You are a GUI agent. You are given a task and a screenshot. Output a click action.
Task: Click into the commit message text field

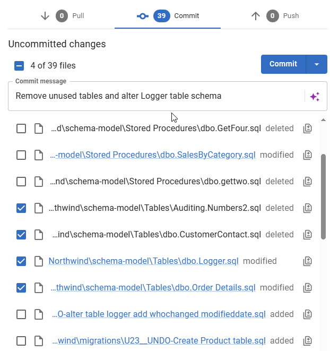pyautogui.click(x=157, y=96)
